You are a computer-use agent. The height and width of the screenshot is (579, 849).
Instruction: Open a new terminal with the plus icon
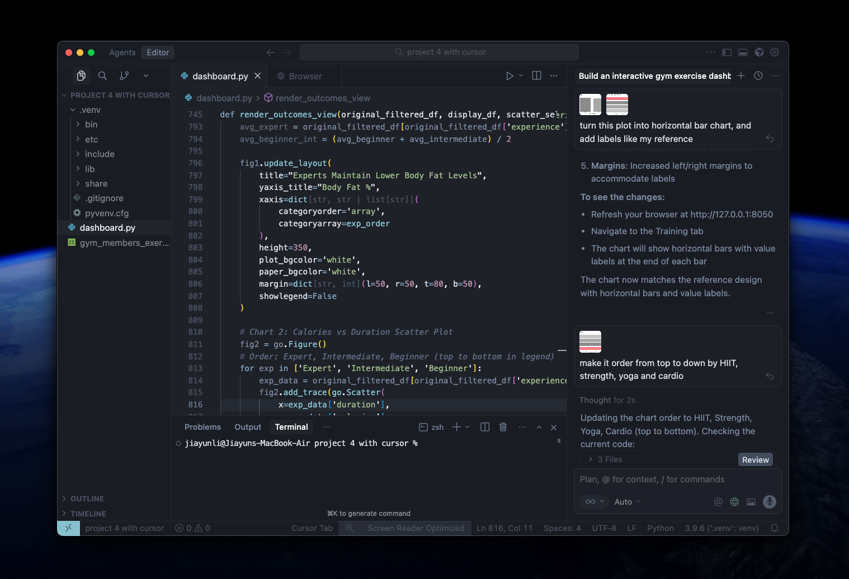tap(457, 426)
